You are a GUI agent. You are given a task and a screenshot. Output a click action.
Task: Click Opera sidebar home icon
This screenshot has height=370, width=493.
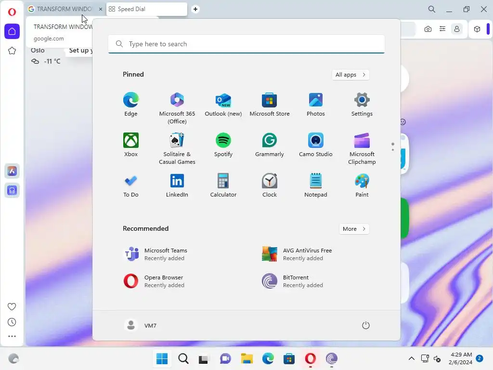tap(12, 31)
